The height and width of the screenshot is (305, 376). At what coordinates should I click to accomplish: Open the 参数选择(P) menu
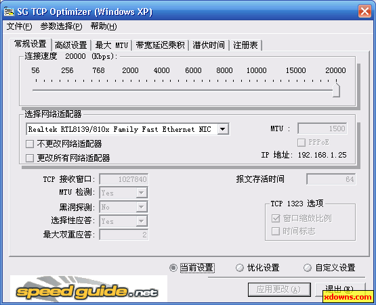pos(61,26)
